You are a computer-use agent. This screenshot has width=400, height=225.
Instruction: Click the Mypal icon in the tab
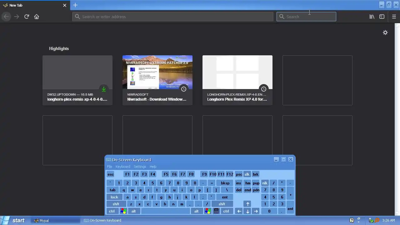tap(5, 5)
